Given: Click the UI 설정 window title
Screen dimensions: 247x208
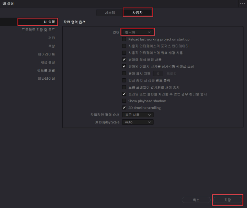Looking at the screenshot, I should click(8, 3).
